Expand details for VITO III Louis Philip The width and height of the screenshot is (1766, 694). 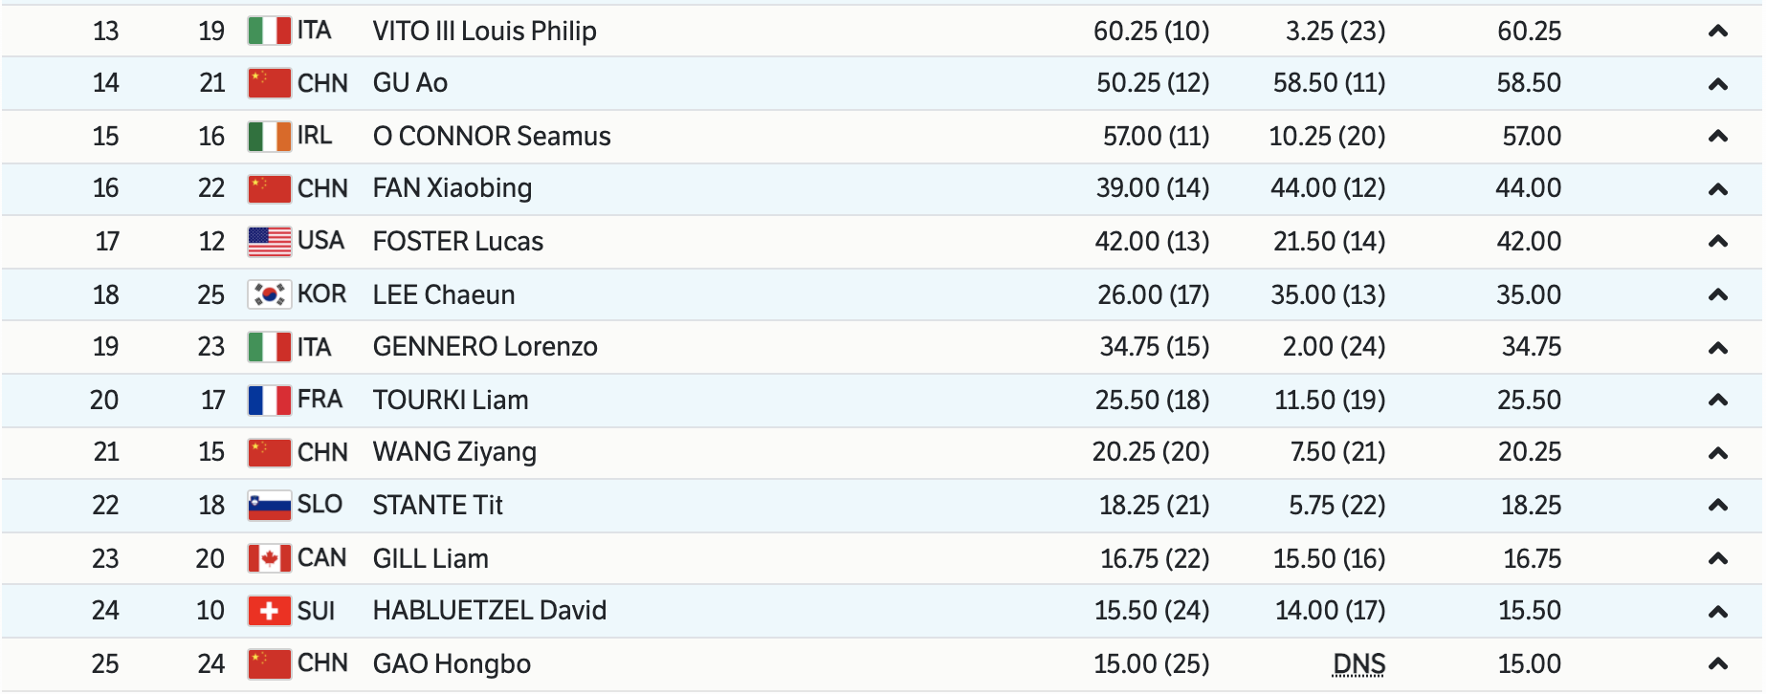tap(1717, 32)
